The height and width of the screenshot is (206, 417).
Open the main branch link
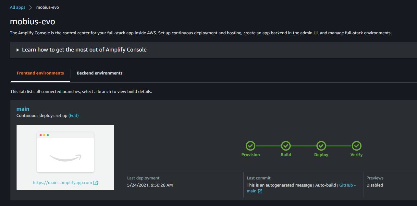pyautogui.click(x=23, y=109)
